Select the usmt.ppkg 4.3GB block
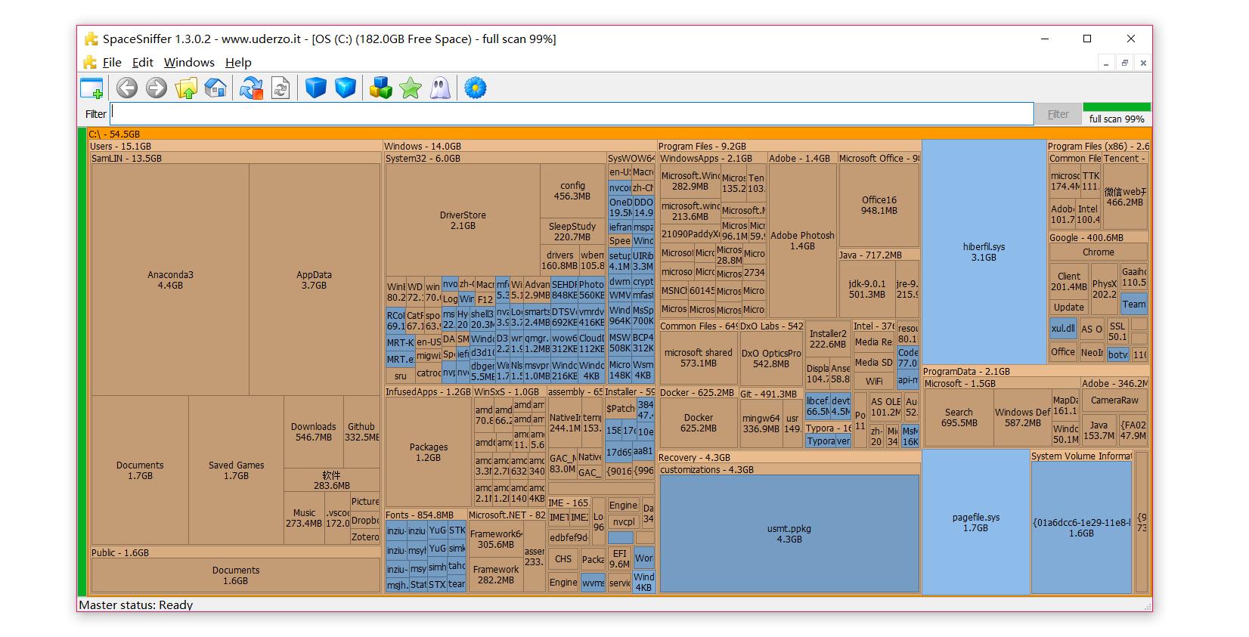The height and width of the screenshot is (637, 1249). coord(789,533)
